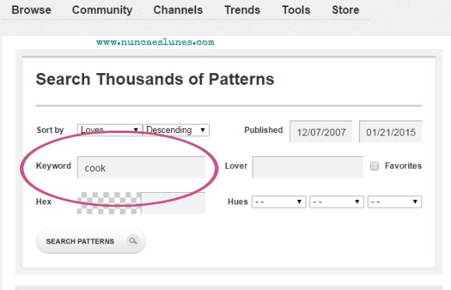Open the Browse menu
Image resolution: width=451 pixels, height=290 pixels.
pos(31,10)
